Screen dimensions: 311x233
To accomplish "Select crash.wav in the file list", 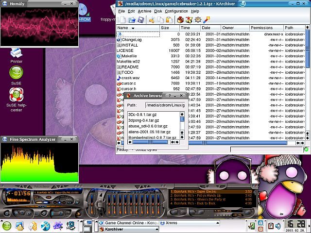I will [x=130, y=78].
